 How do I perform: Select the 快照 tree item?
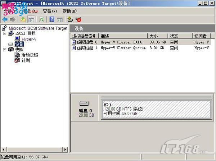pos(19,50)
